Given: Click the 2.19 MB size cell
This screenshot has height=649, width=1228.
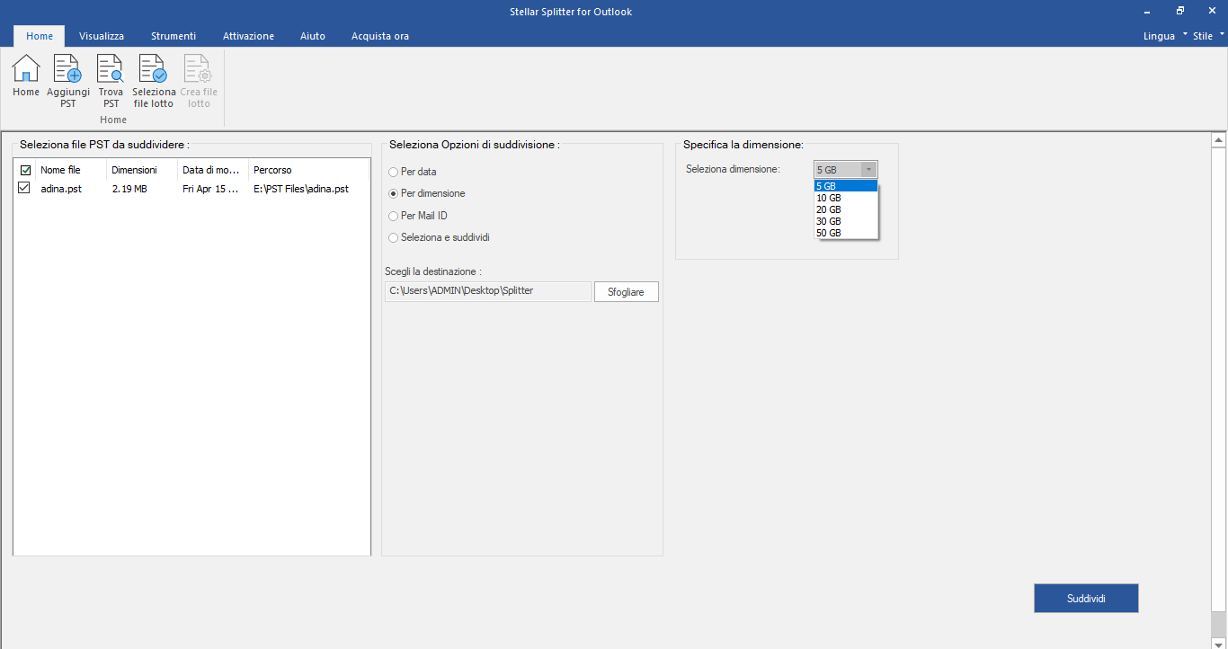Looking at the screenshot, I should tap(129, 189).
